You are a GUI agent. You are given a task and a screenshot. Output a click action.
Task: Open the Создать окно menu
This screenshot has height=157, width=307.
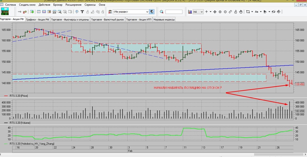coord(28,5)
